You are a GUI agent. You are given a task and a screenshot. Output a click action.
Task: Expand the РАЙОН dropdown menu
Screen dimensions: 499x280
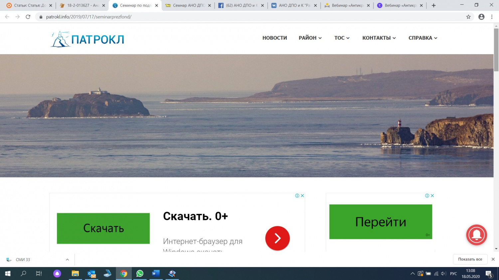coord(310,38)
